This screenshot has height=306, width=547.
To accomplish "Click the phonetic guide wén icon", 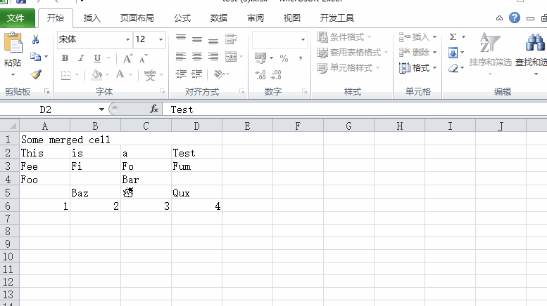I will click(150, 74).
